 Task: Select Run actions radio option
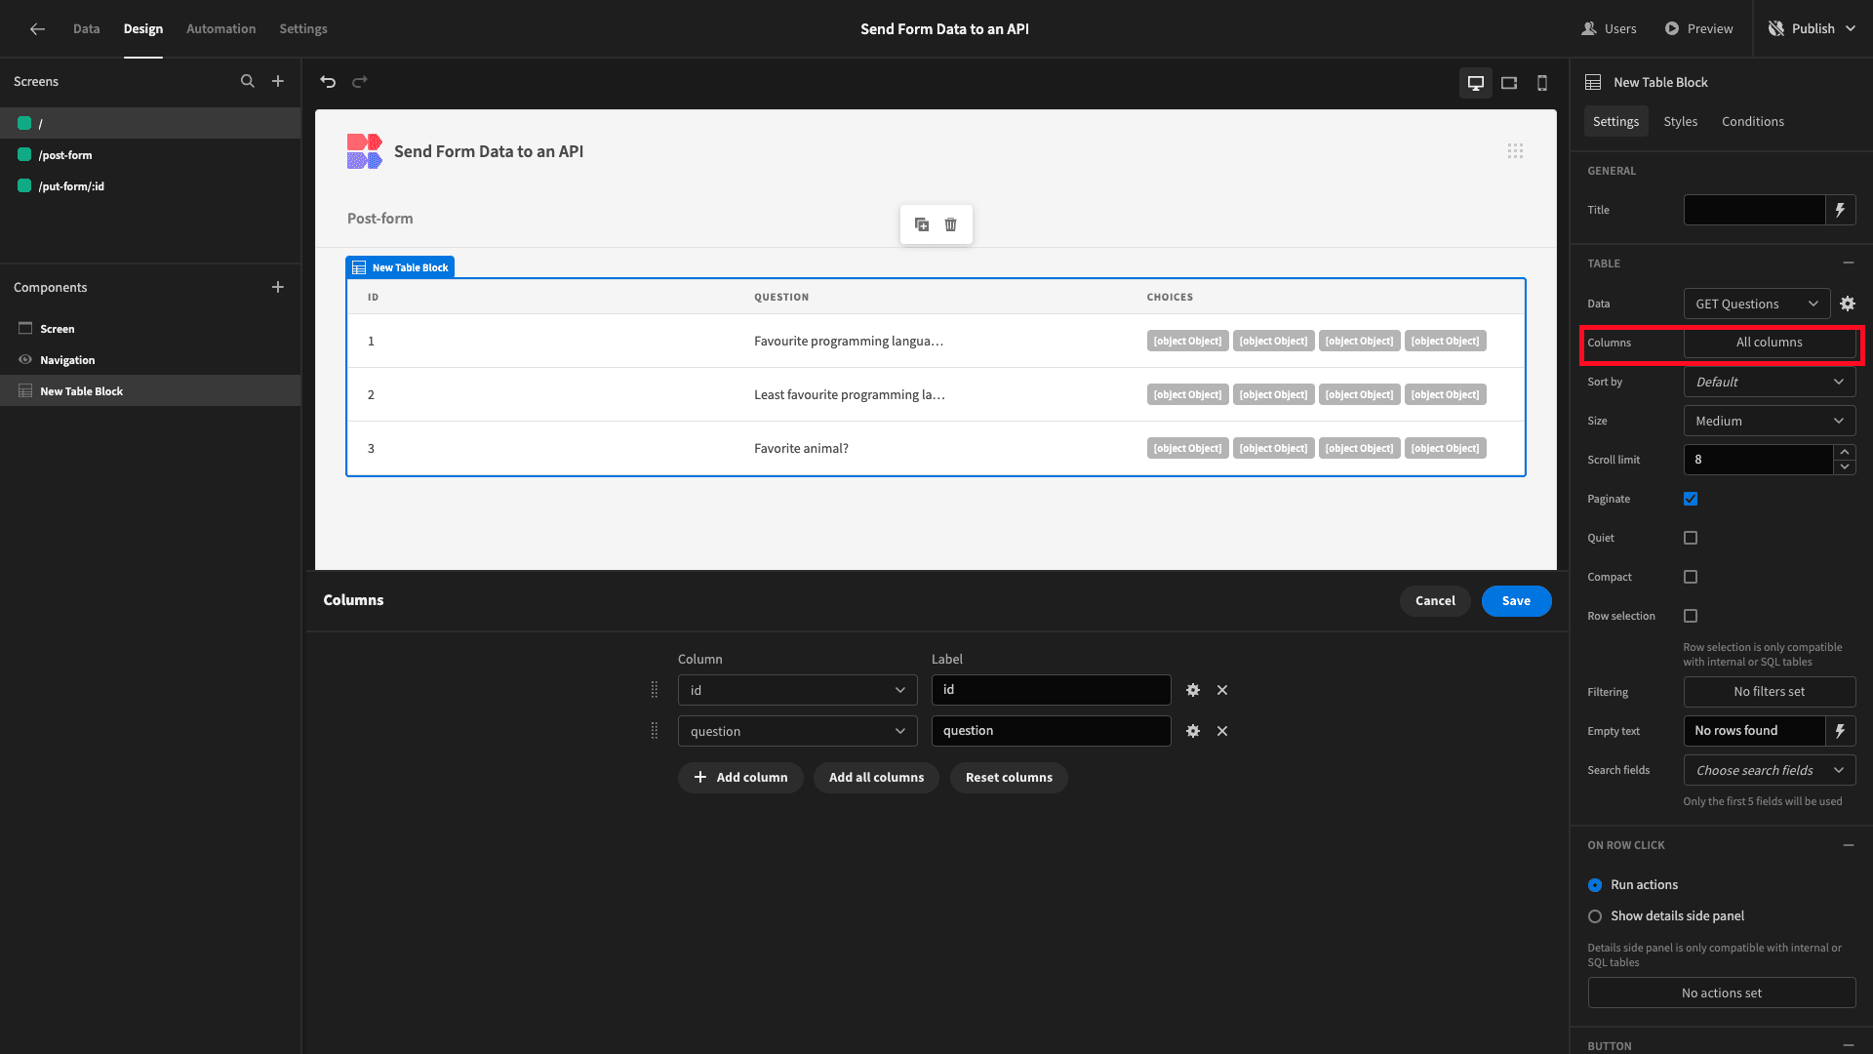click(1595, 885)
